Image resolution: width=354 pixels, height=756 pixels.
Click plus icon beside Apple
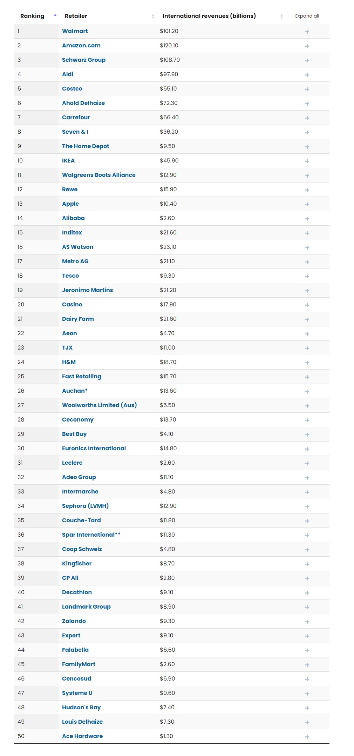307,204
